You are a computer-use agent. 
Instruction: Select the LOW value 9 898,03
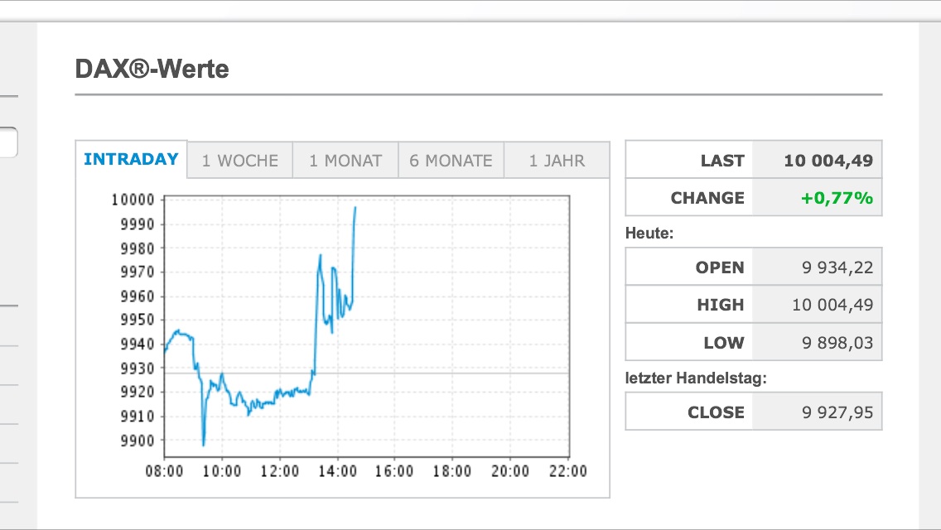click(x=837, y=342)
